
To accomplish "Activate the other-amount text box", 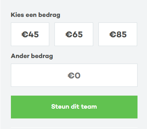I will click(x=74, y=75).
